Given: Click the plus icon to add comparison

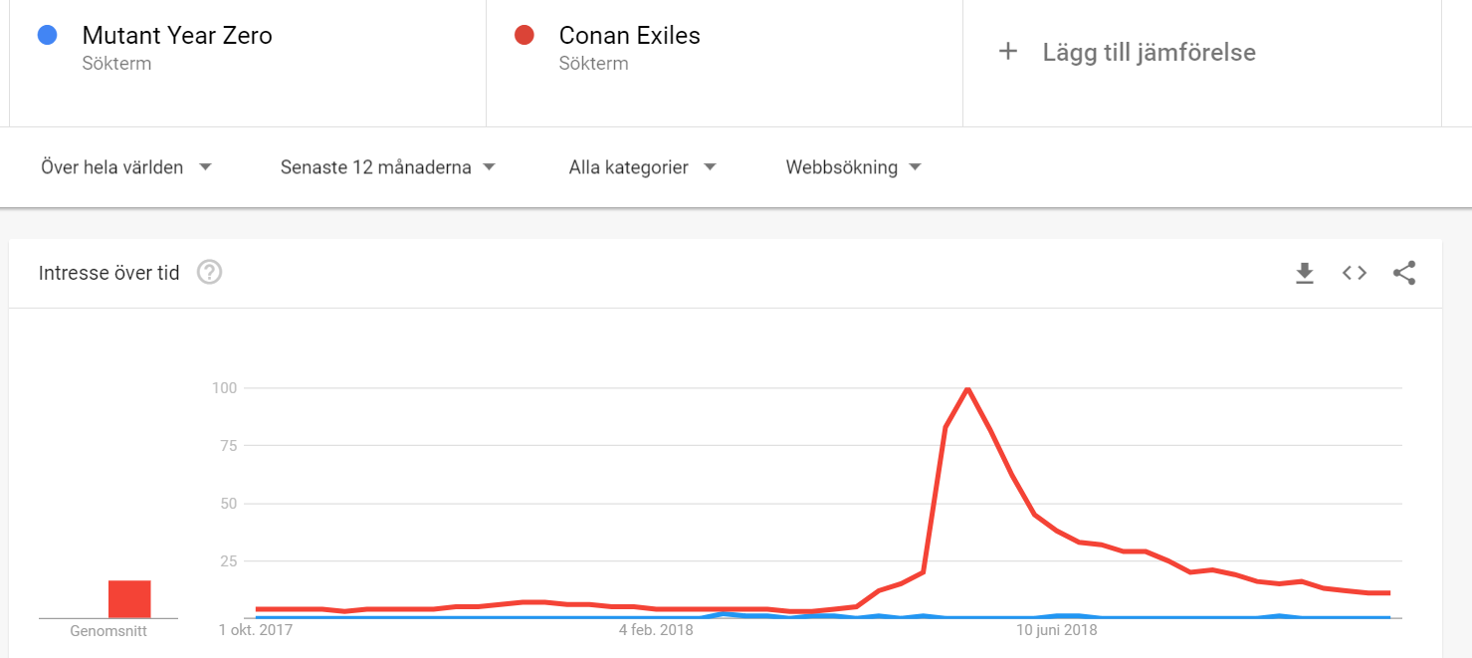Looking at the screenshot, I should pos(1008,52).
